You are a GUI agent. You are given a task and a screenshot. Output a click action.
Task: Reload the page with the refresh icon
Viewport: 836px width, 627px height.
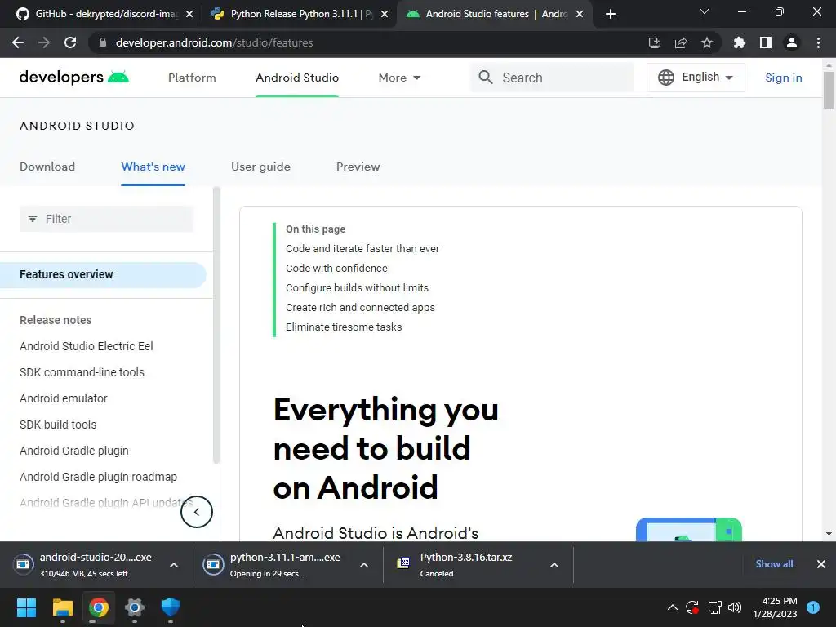pos(70,42)
